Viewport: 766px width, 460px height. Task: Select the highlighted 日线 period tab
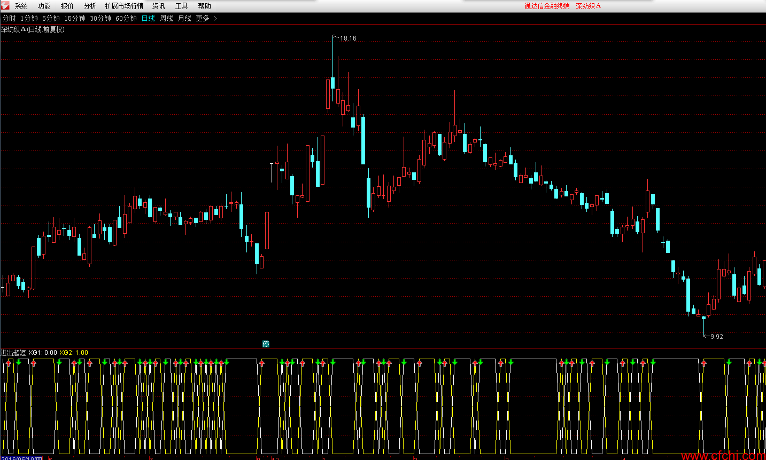point(148,18)
